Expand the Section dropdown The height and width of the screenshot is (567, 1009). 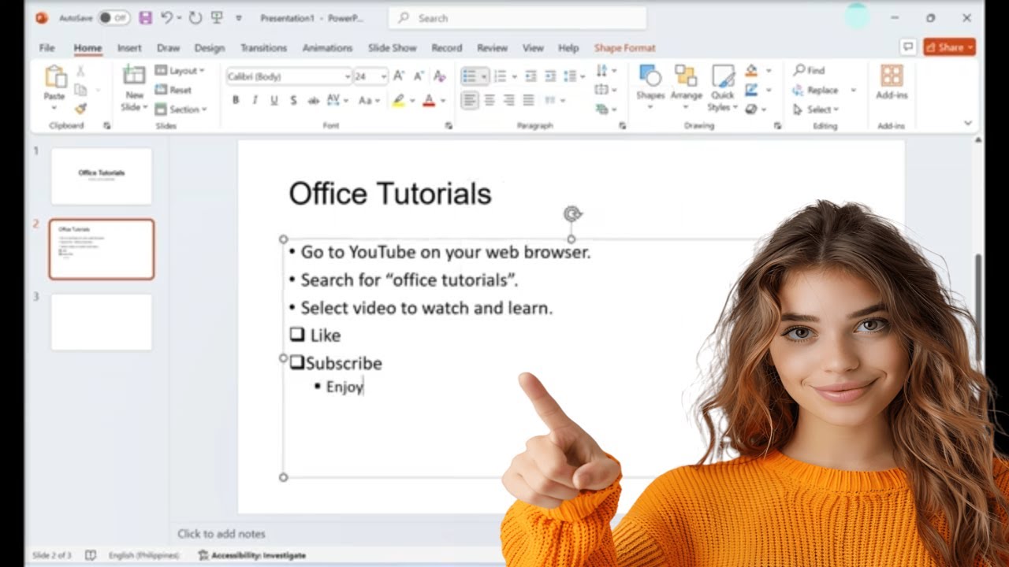click(181, 109)
